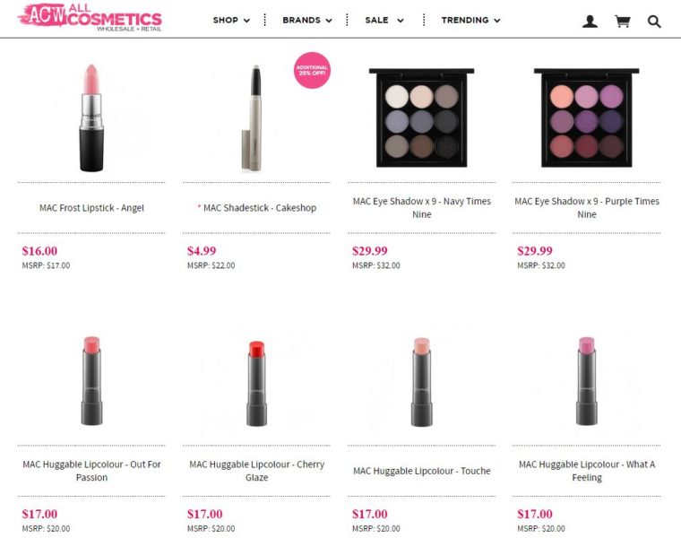Click the Additional 25% Off pink badge
This screenshot has height=538, width=681.
(x=312, y=71)
